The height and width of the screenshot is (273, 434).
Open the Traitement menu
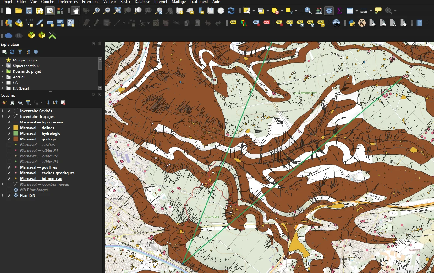pos(199,2)
